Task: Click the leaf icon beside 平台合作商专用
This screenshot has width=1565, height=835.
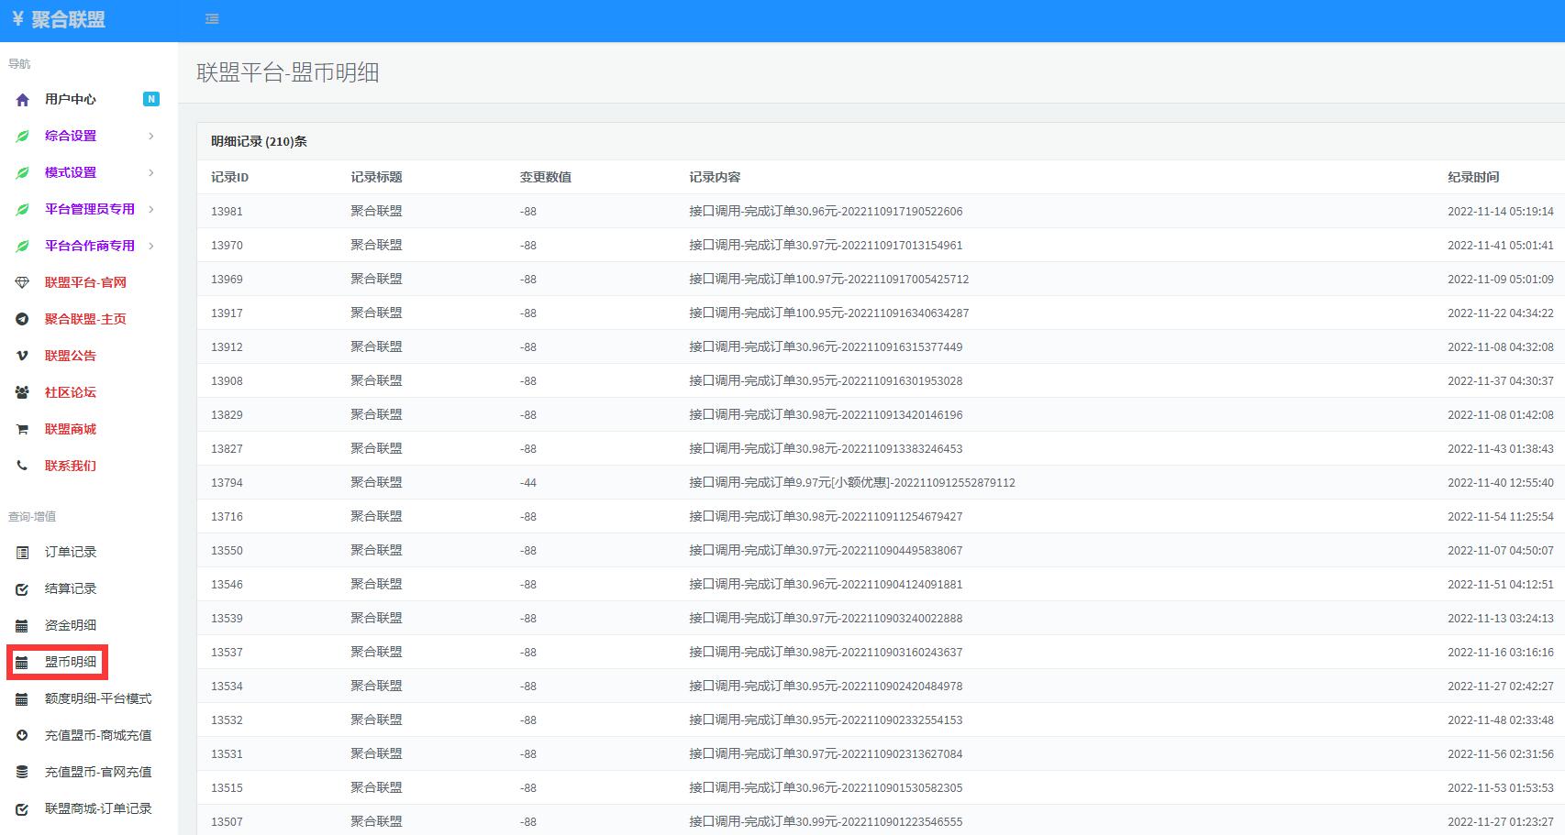Action: pyautogui.click(x=22, y=247)
